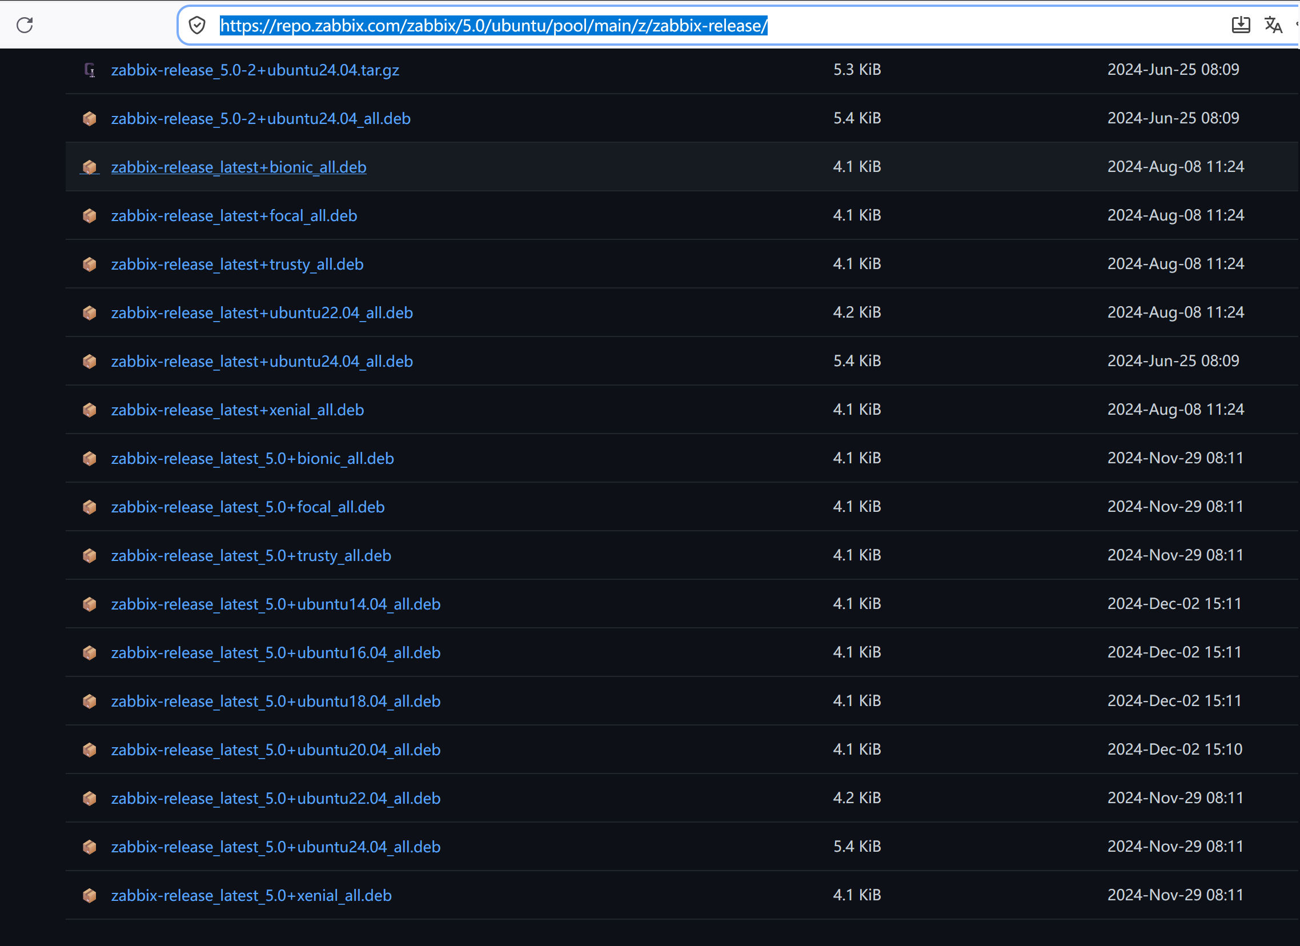Click package icon for zabbix-release_latest+xenial_all.deb
The width and height of the screenshot is (1300, 946).
90,410
